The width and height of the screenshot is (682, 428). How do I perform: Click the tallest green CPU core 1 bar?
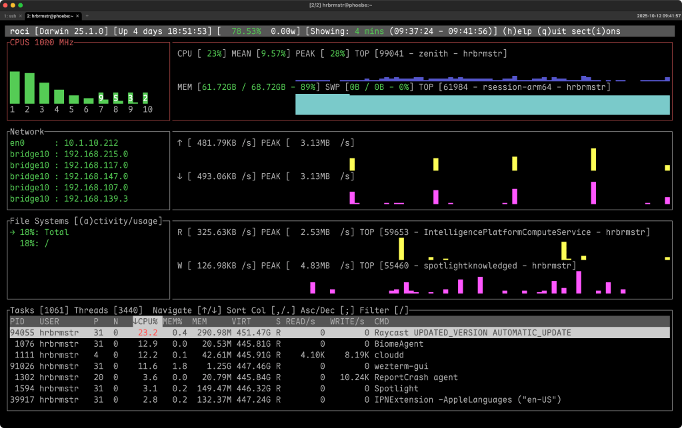point(14,87)
